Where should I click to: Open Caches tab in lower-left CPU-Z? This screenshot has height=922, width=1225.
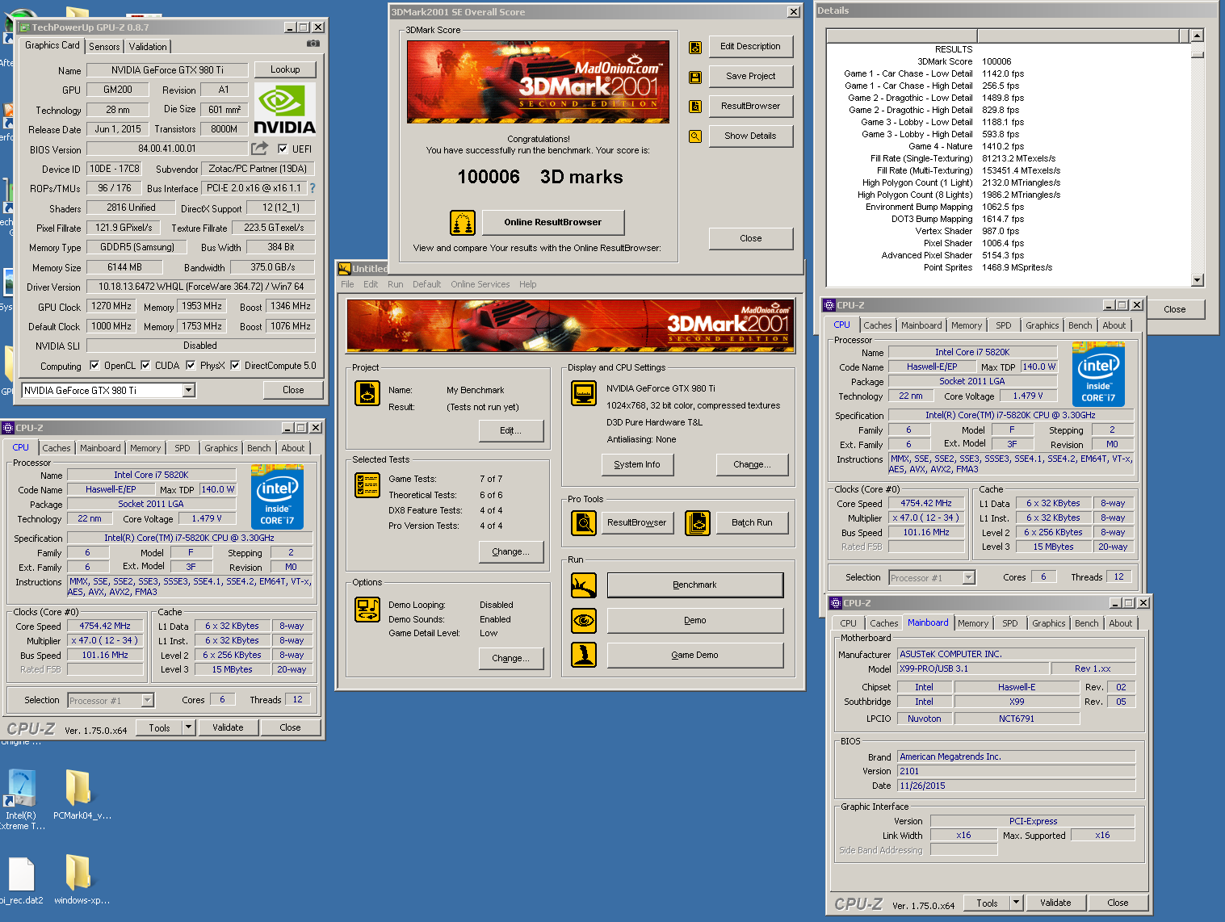[x=57, y=448]
